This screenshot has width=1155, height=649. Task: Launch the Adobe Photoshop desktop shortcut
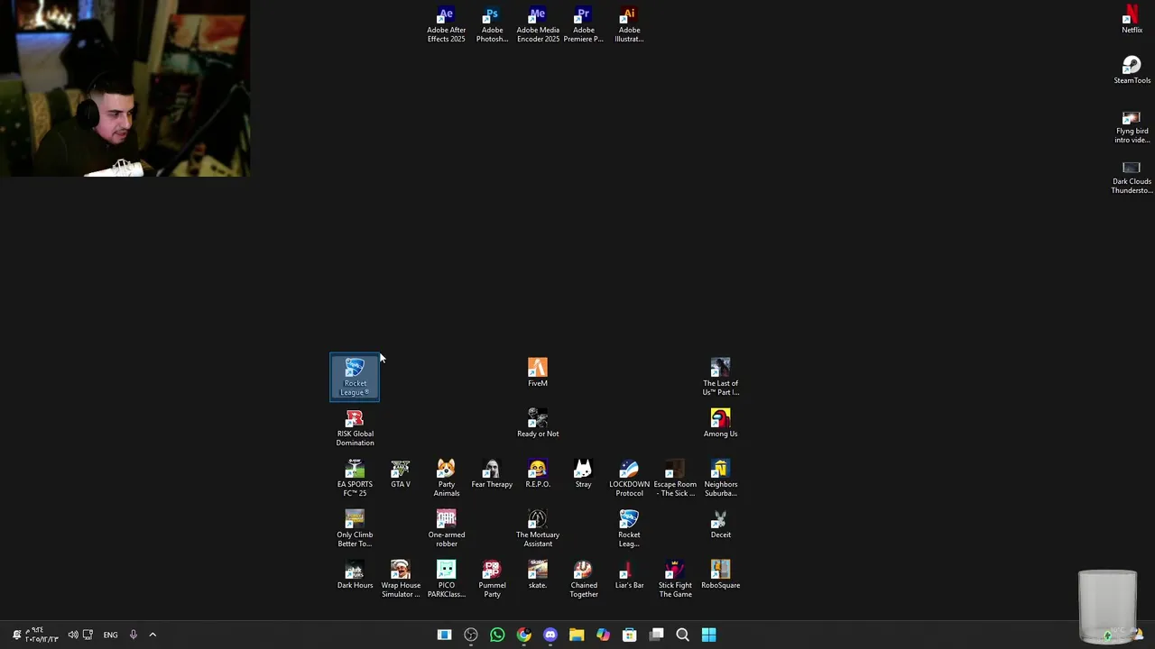pyautogui.click(x=492, y=25)
